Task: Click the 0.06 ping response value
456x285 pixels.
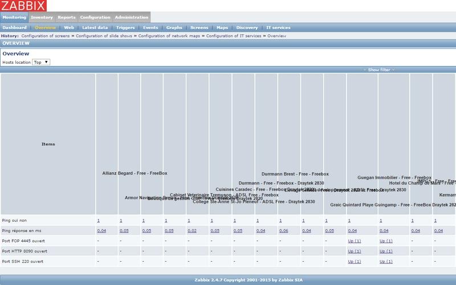Action: (x=283, y=231)
